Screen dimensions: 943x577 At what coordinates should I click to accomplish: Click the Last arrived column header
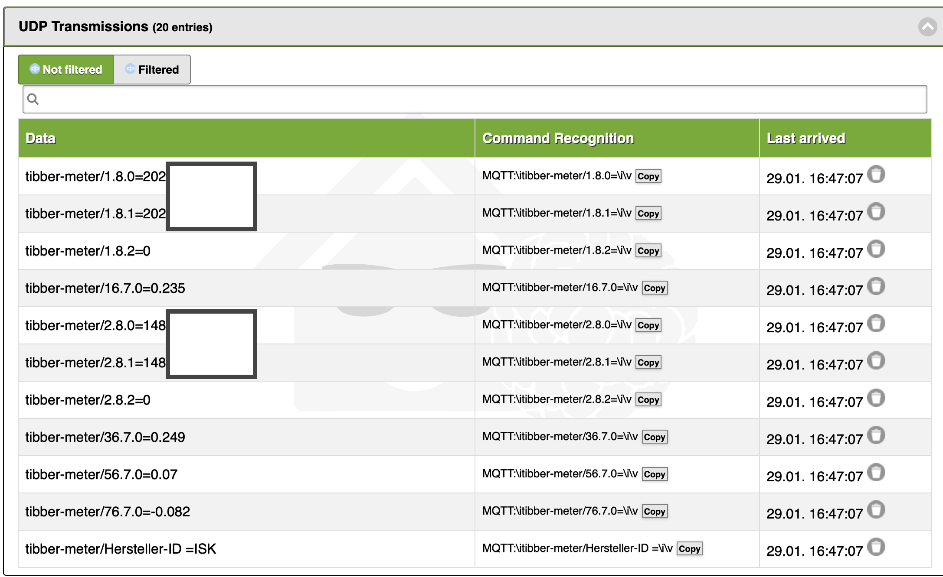coord(805,138)
